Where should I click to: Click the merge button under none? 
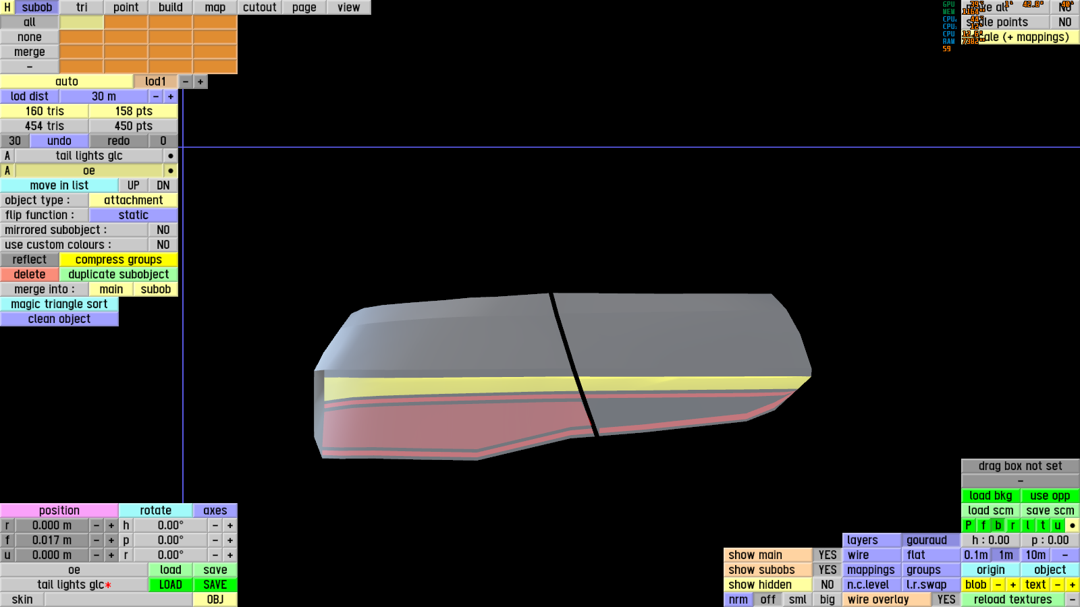(30, 52)
